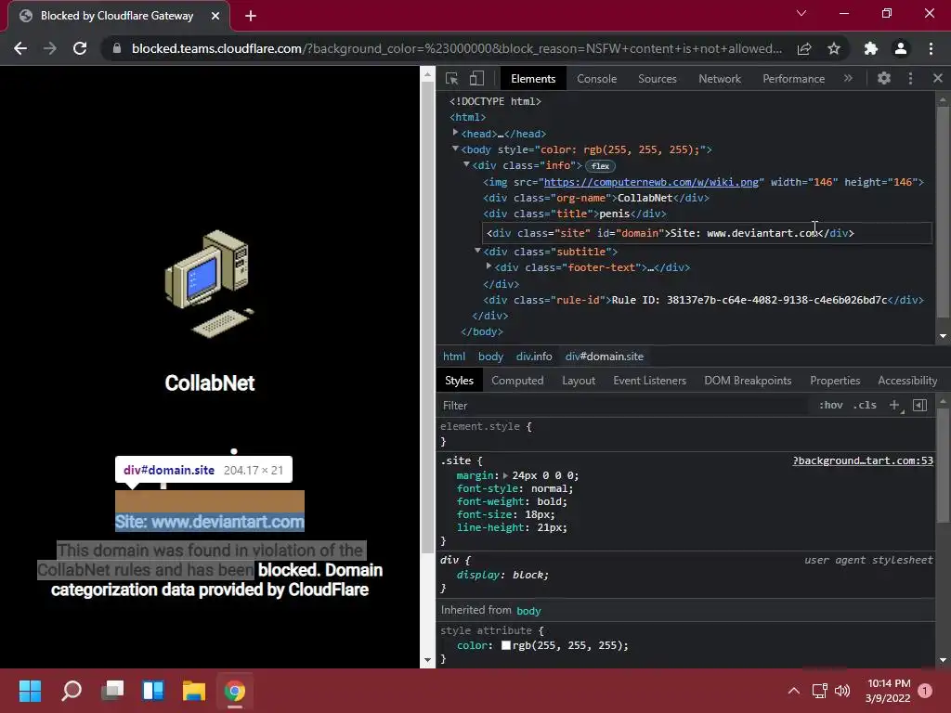Open Chrome three-dot main menu
The image size is (951, 713).
pos(931,48)
